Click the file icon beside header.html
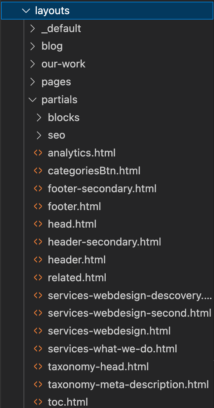This screenshot has width=214, height=408. 38,260
